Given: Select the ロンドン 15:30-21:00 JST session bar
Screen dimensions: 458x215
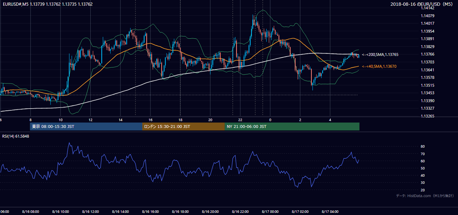Looking at the screenshot, I should tap(183, 126).
